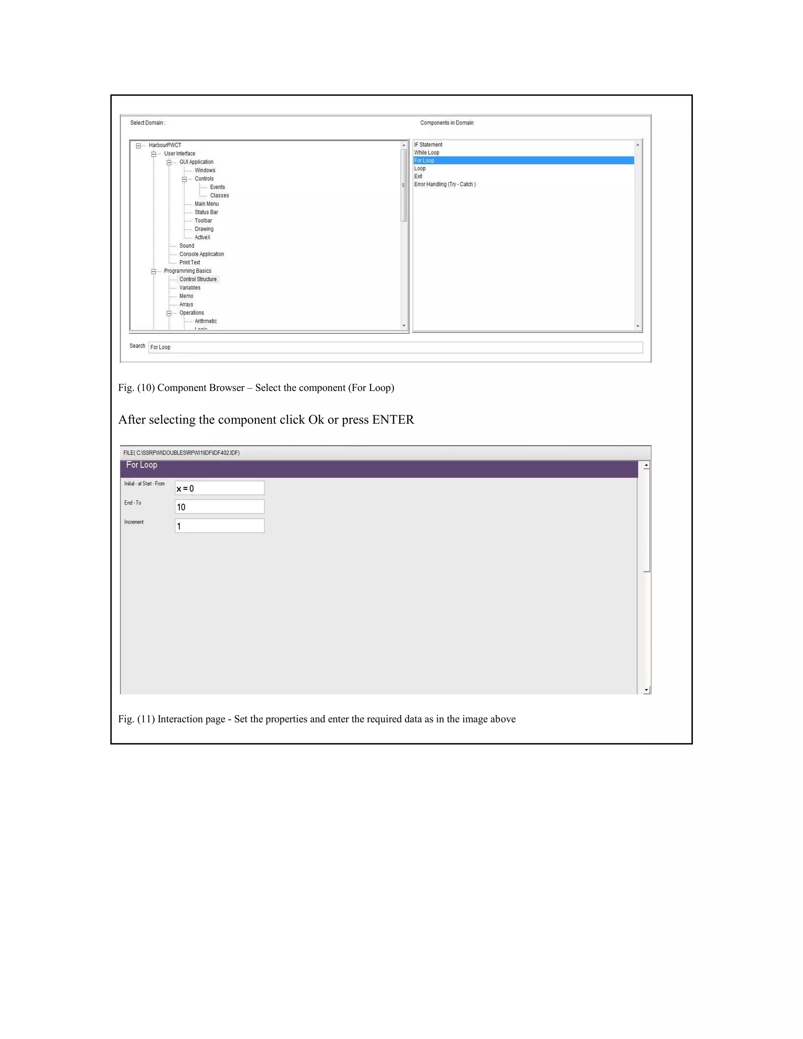This screenshot has width=803, height=1039.
Task: Click components list scrollbar up arrow
Action: (x=638, y=145)
